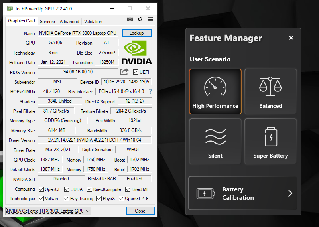This screenshot has height=227, width=319.
Task: Click the Default Clock Boost 1702 MHz value
Action: tap(139, 169)
